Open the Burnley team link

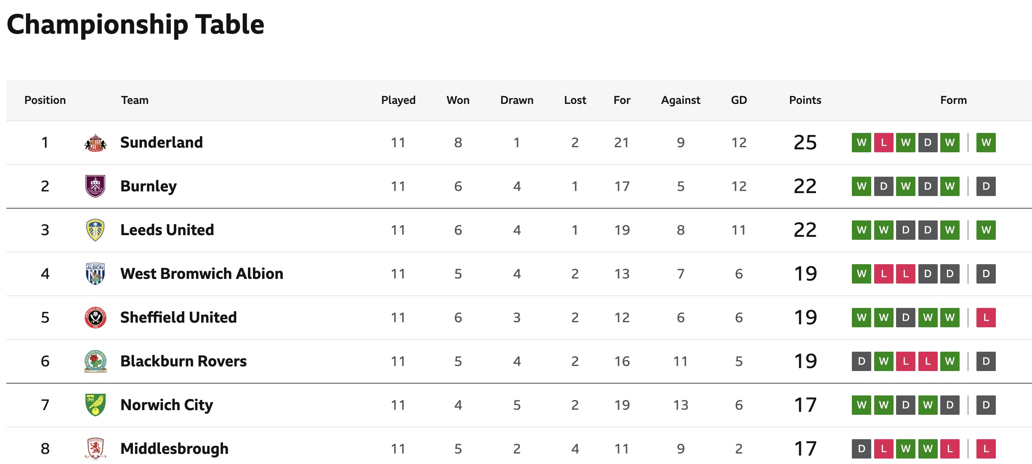click(149, 186)
